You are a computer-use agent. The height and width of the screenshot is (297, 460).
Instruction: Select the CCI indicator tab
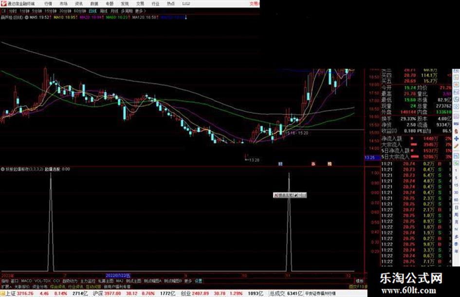[x=56, y=281]
